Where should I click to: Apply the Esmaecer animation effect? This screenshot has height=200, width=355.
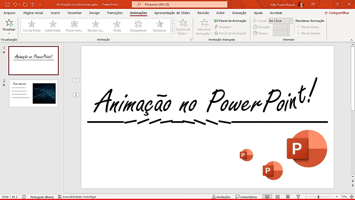tap(159, 26)
